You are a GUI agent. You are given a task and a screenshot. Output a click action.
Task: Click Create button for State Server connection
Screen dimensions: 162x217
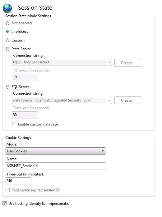(x=128, y=63)
